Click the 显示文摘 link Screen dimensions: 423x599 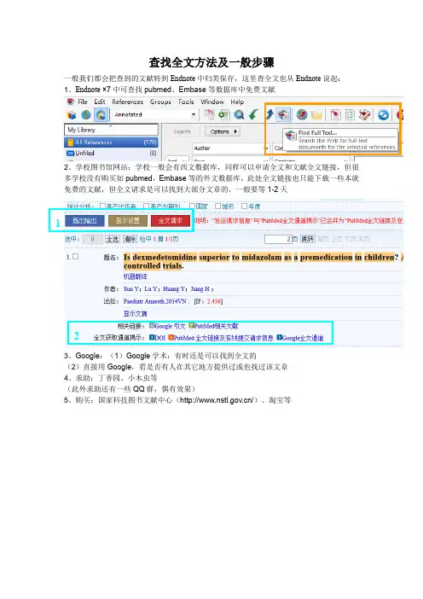[x=135, y=314]
